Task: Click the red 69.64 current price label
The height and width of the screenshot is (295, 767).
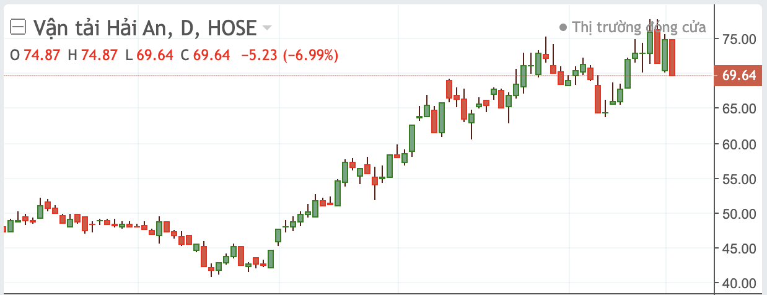Action: tap(739, 76)
